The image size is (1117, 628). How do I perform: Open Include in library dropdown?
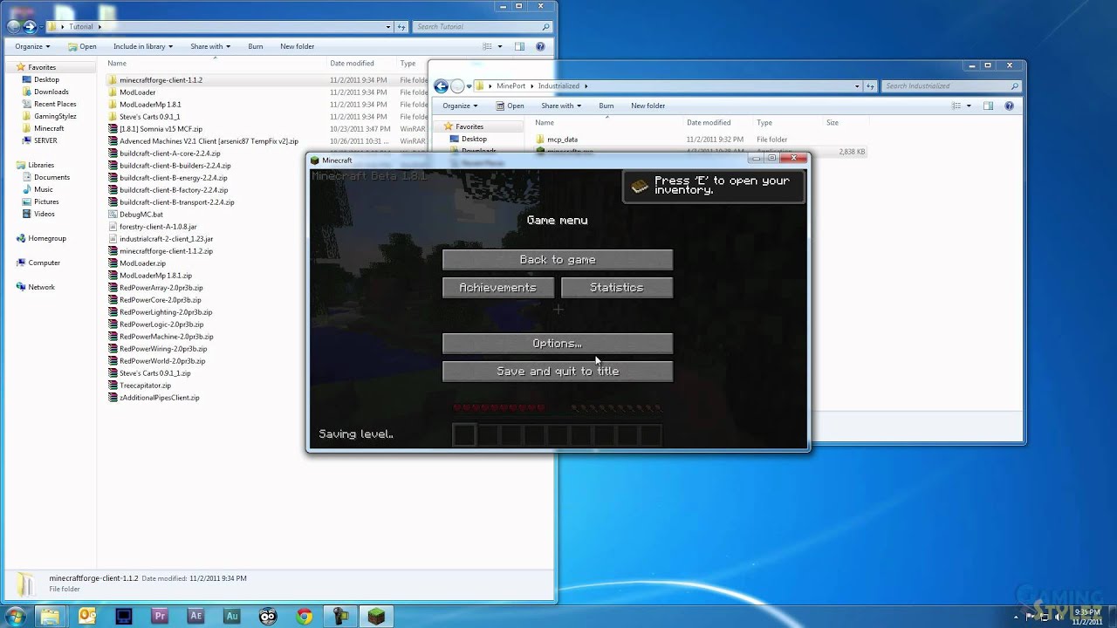click(x=143, y=46)
